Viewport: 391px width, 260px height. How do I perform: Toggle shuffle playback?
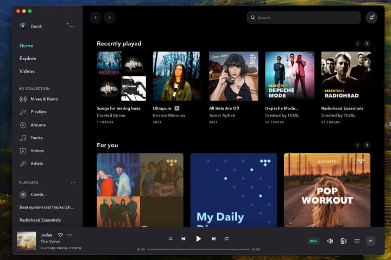(171, 238)
